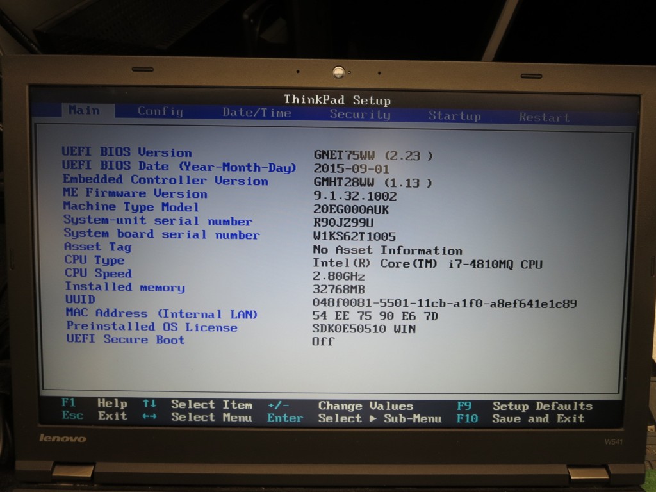Switch to the Startup tab
Screen dimensions: 656x492
(x=454, y=116)
